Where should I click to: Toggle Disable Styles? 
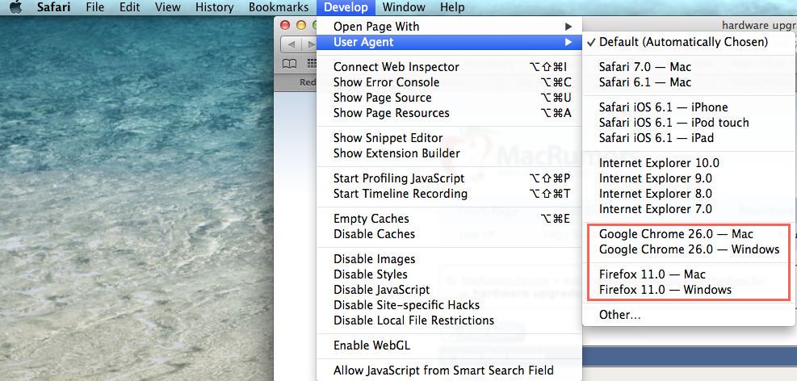(449, 274)
